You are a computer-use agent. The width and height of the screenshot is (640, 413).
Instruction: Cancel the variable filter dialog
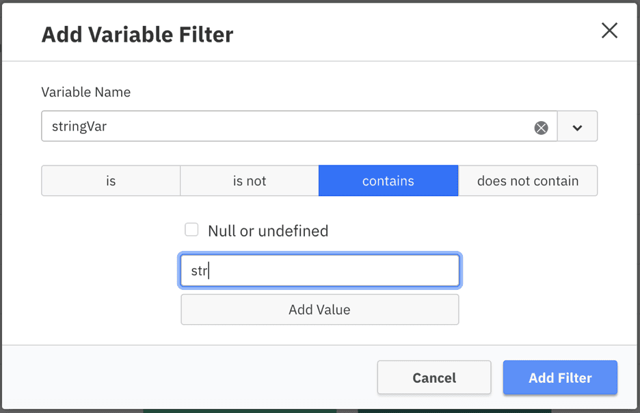point(434,377)
